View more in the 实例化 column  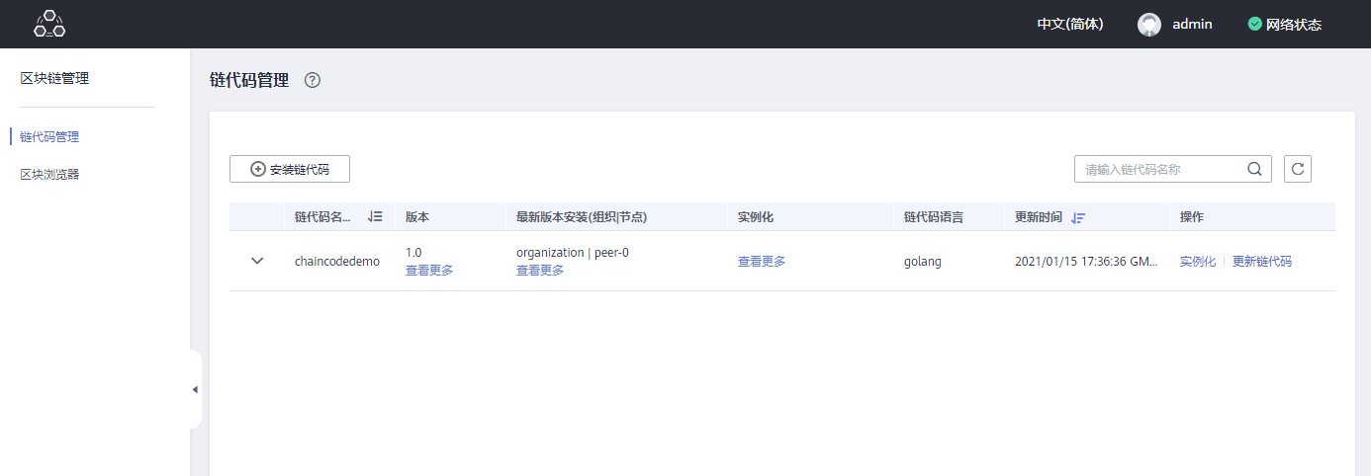click(x=762, y=262)
